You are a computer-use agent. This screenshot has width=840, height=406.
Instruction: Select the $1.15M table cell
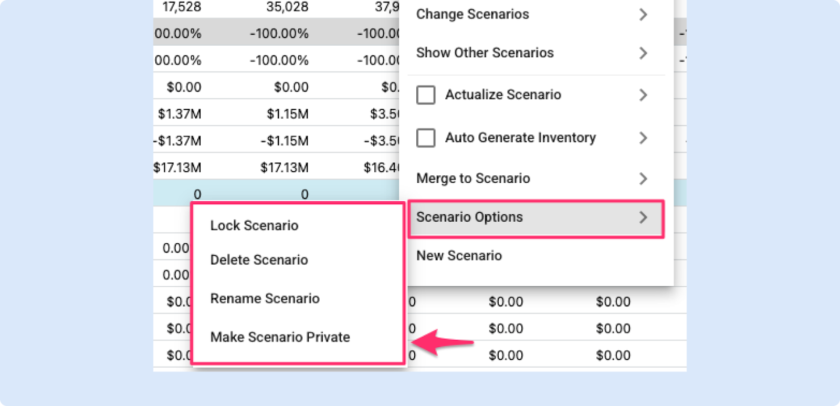(x=287, y=114)
